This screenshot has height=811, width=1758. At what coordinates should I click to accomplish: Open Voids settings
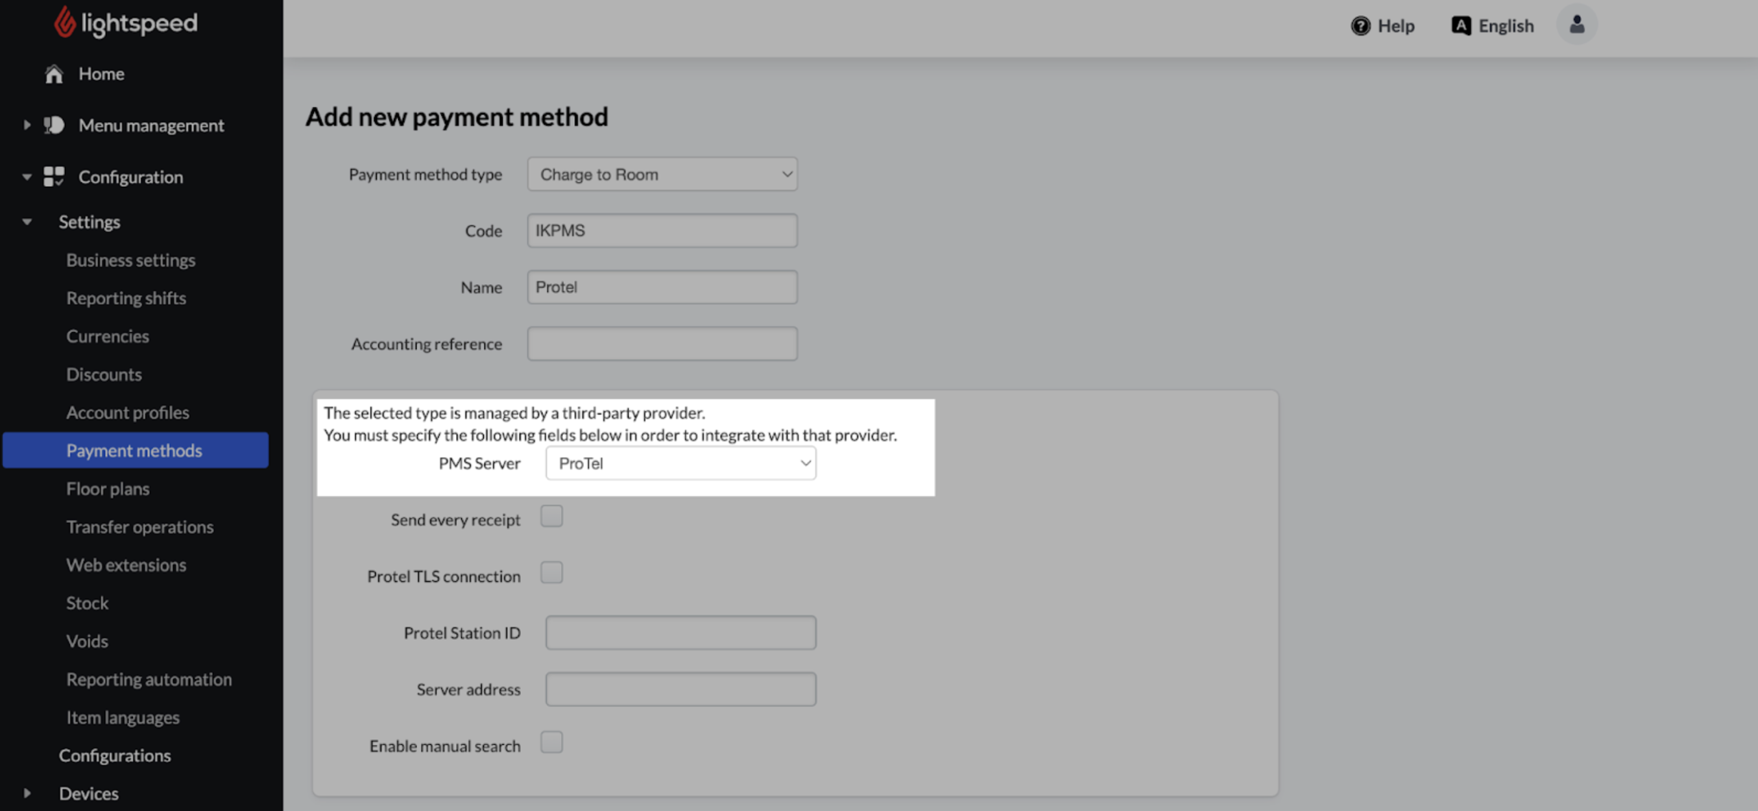pyautogui.click(x=87, y=641)
